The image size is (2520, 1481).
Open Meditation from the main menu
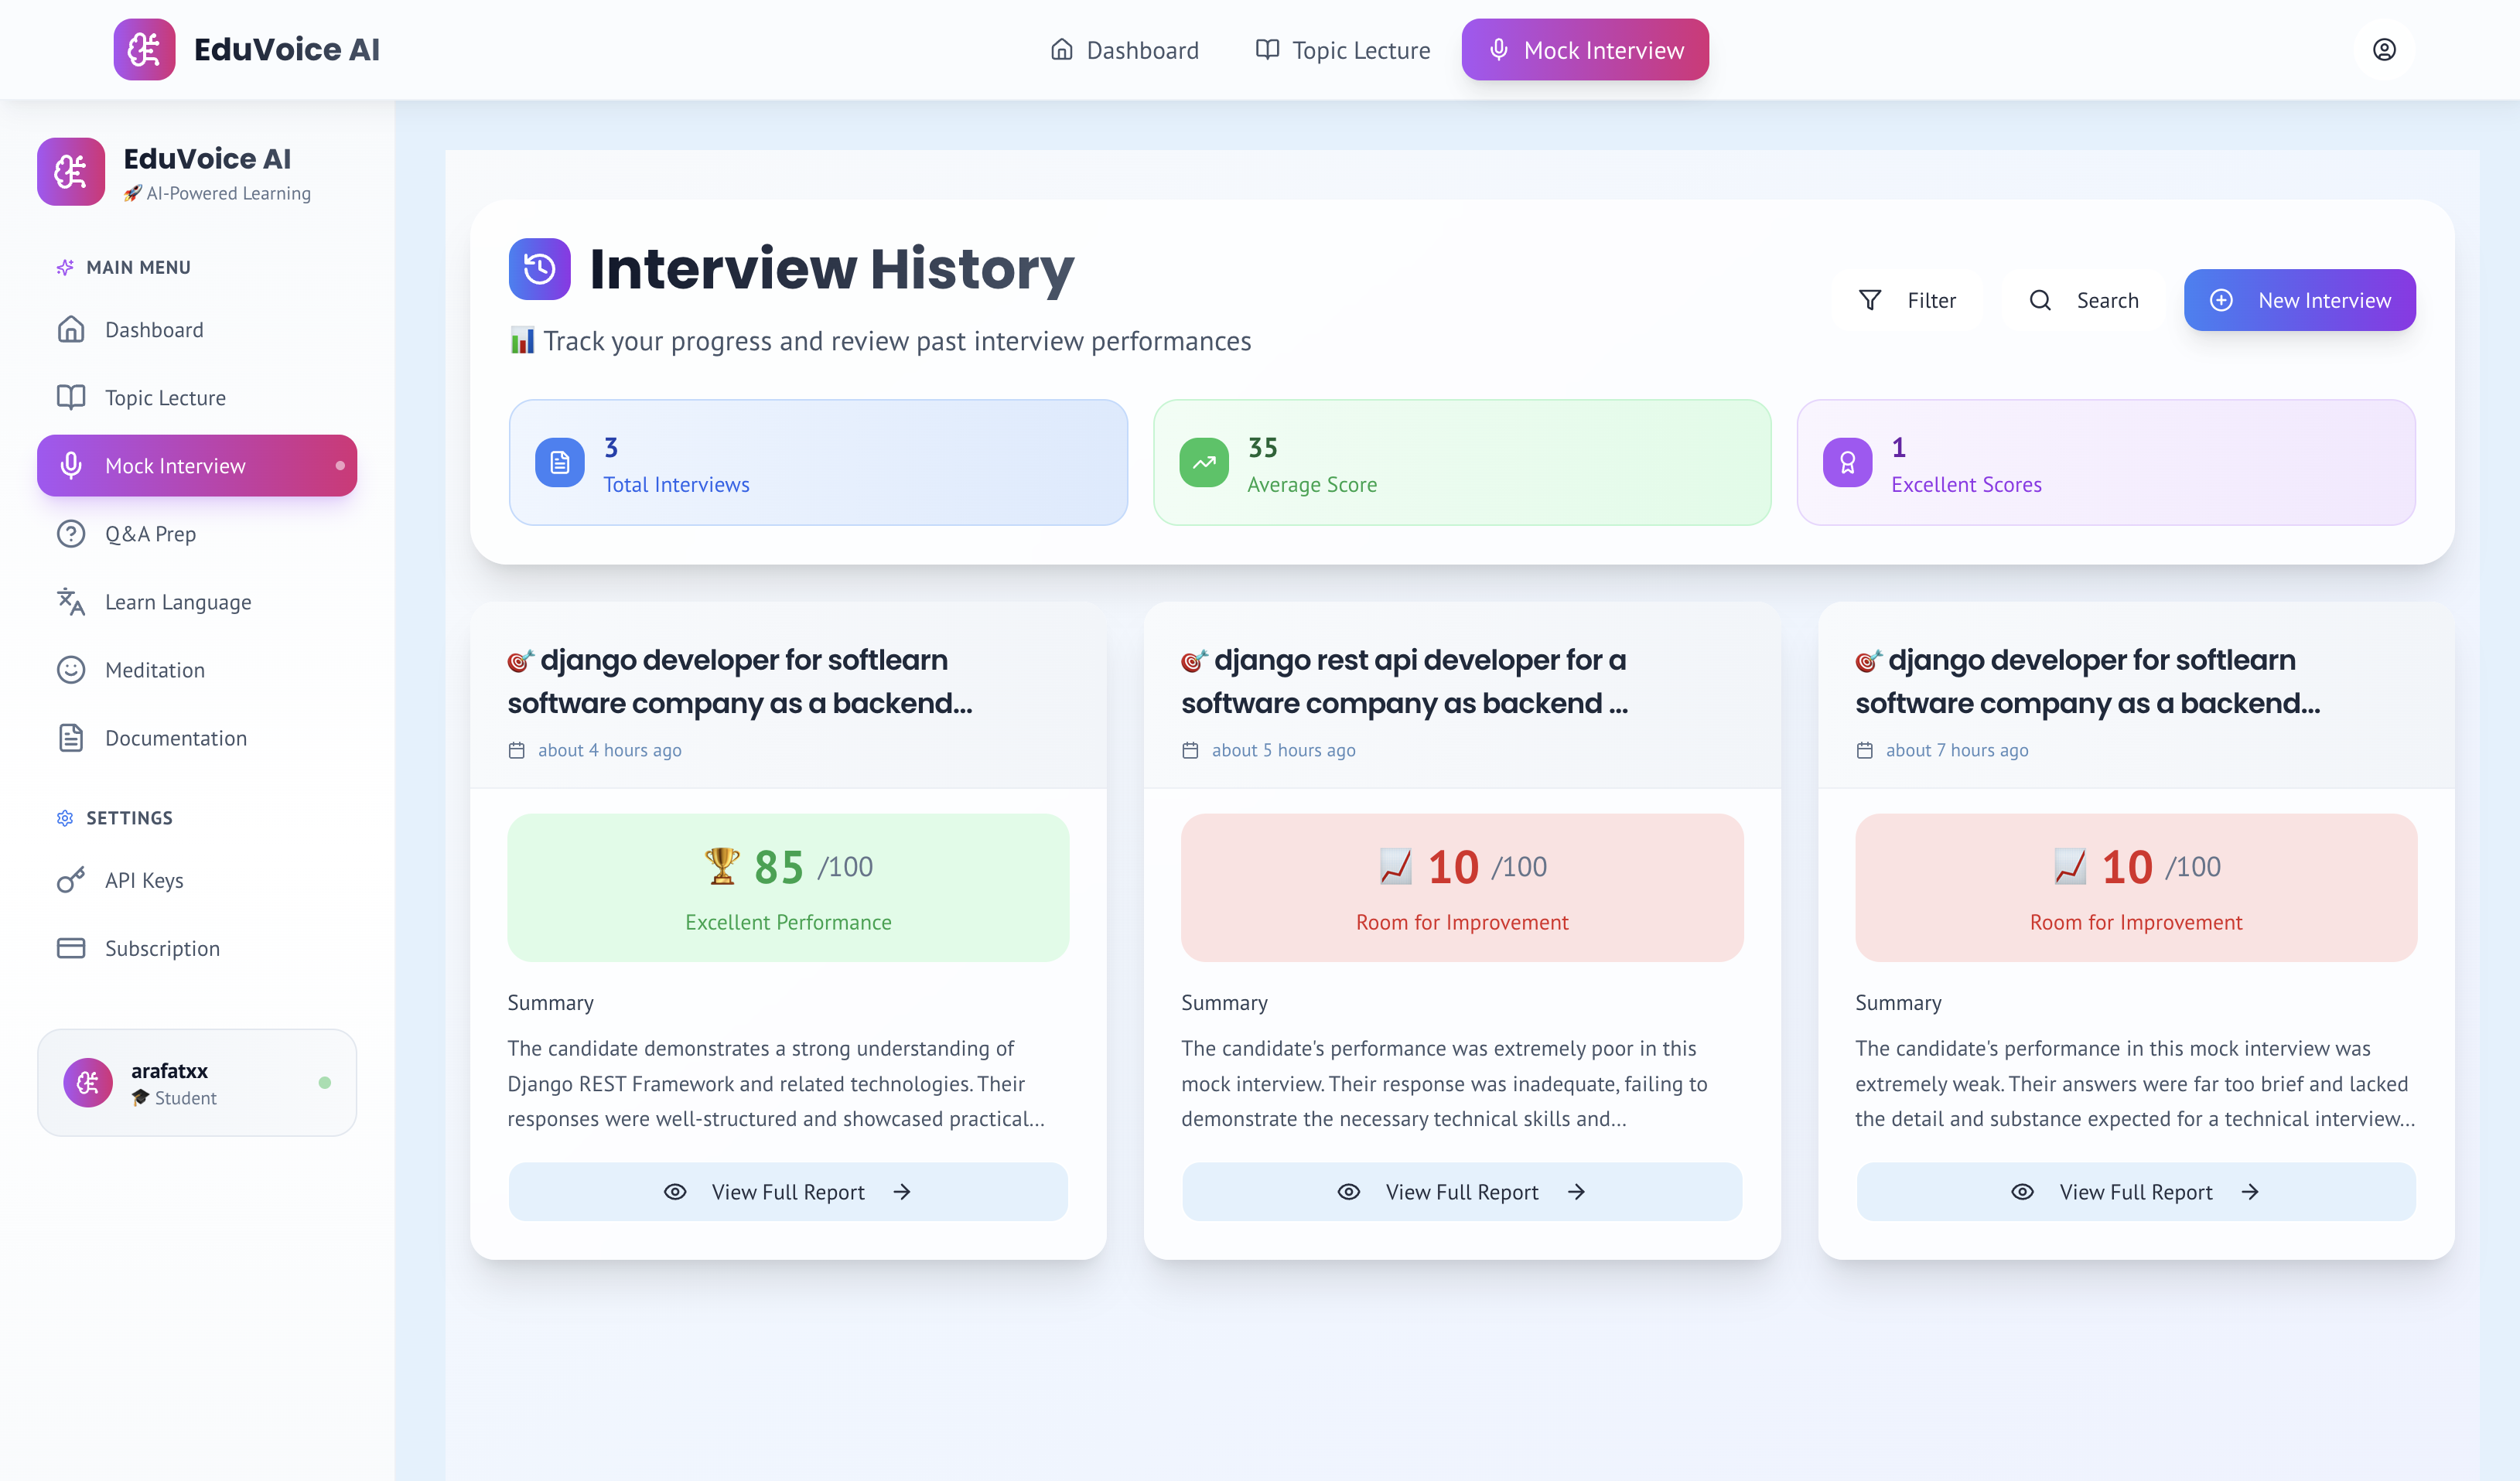[154, 670]
